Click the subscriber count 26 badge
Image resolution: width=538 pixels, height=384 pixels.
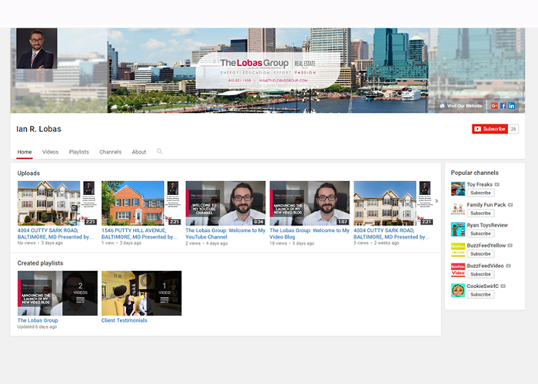pyautogui.click(x=513, y=129)
